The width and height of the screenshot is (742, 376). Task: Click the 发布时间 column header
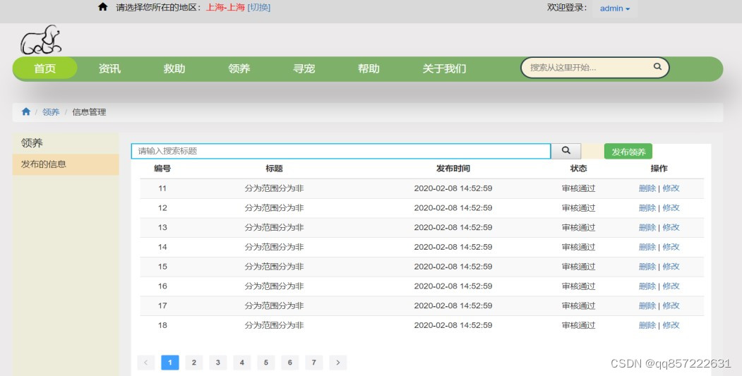point(453,169)
